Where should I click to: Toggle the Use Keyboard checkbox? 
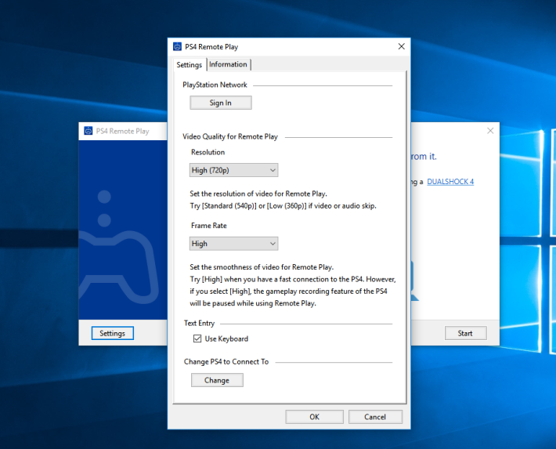point(197,339)
